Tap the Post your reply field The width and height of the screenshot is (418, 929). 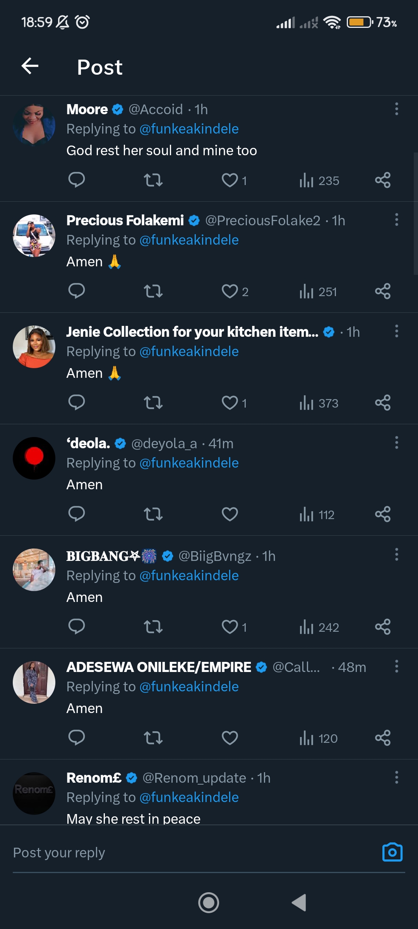pos(194,852)
